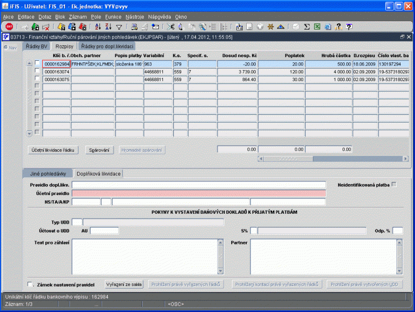
Task: Click Text pro záhlaví scroll down arrow
Action: click(x=220, y=271)
